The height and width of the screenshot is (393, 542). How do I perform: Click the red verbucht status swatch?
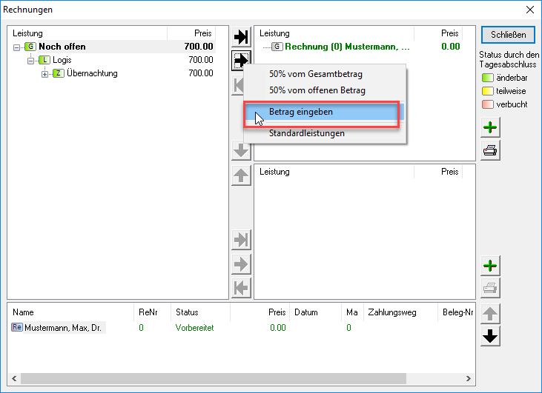[x=487, y=104]
